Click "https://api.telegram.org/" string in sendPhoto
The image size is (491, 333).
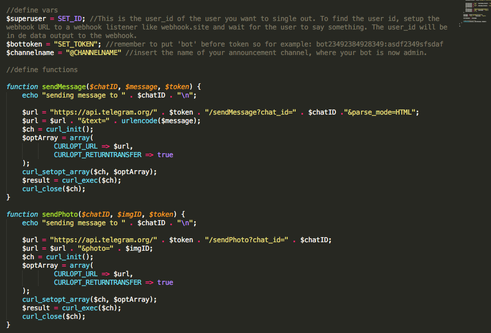click(104, 240)
